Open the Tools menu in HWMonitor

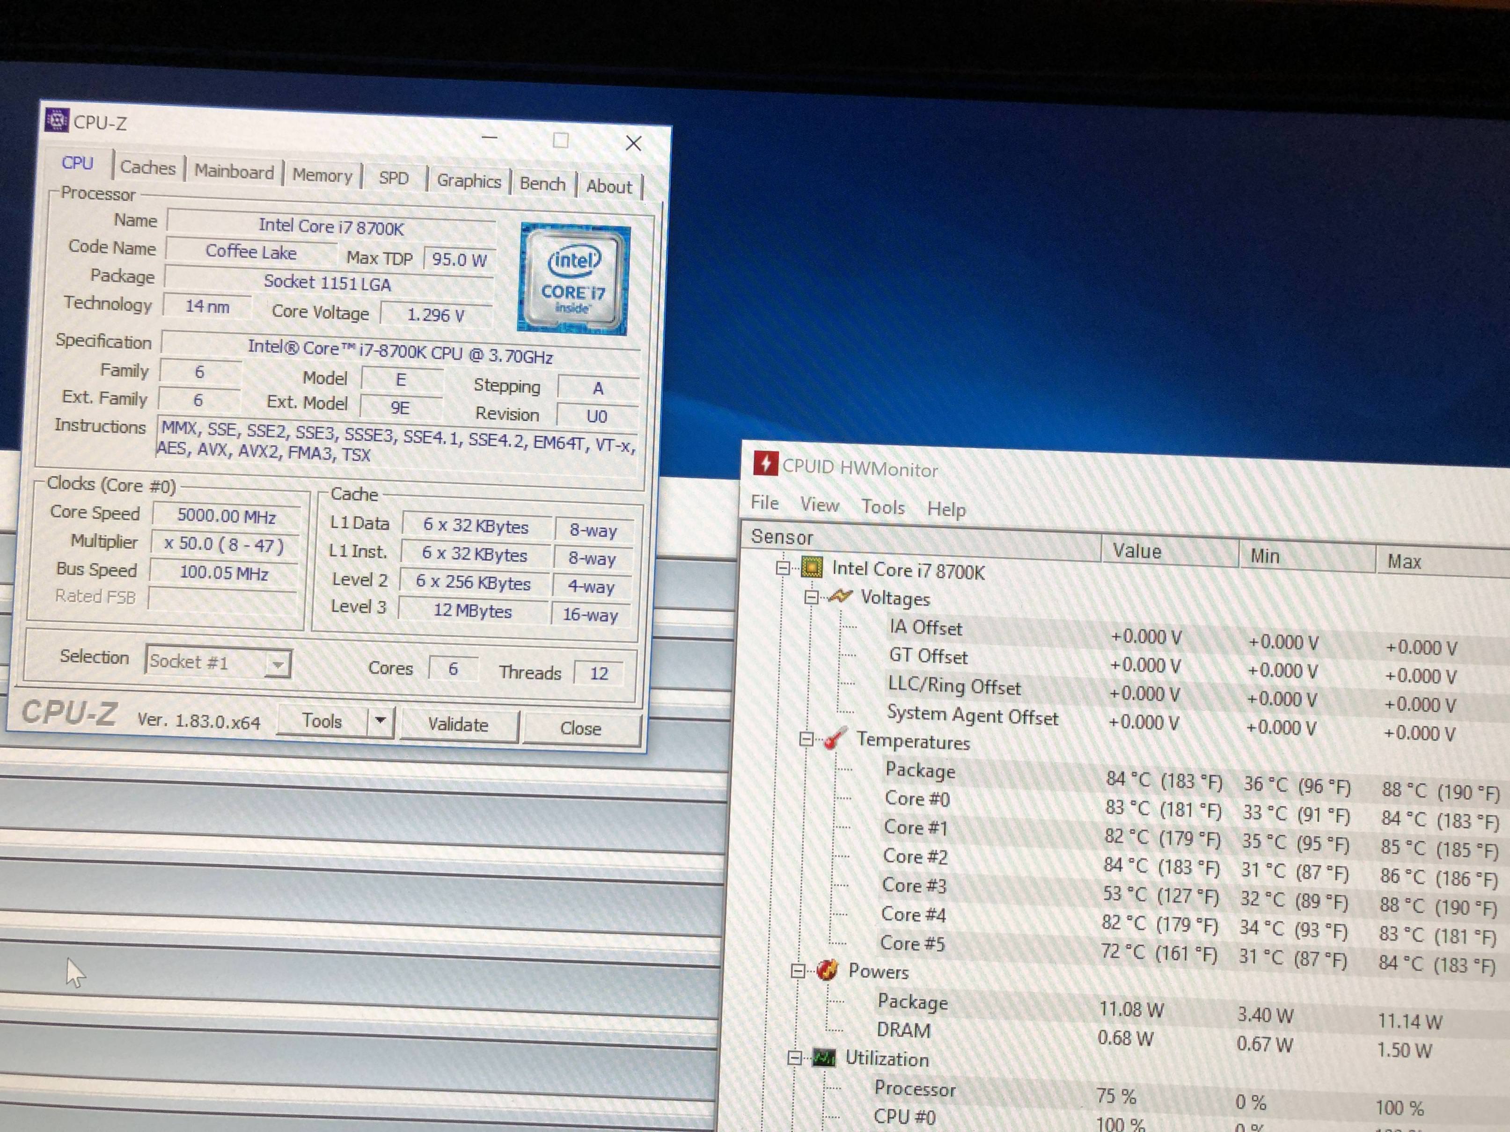pos(883,507)
